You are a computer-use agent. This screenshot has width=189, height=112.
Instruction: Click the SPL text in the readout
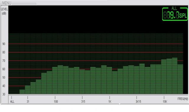click(183, 16)
